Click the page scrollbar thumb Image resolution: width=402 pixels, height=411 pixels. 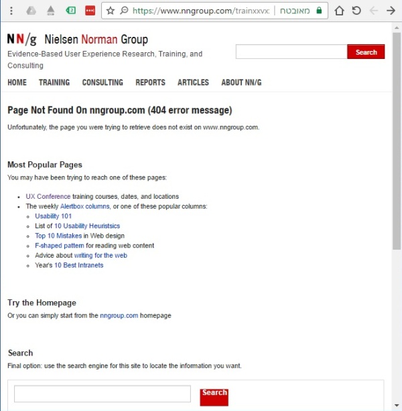point(397,141)
